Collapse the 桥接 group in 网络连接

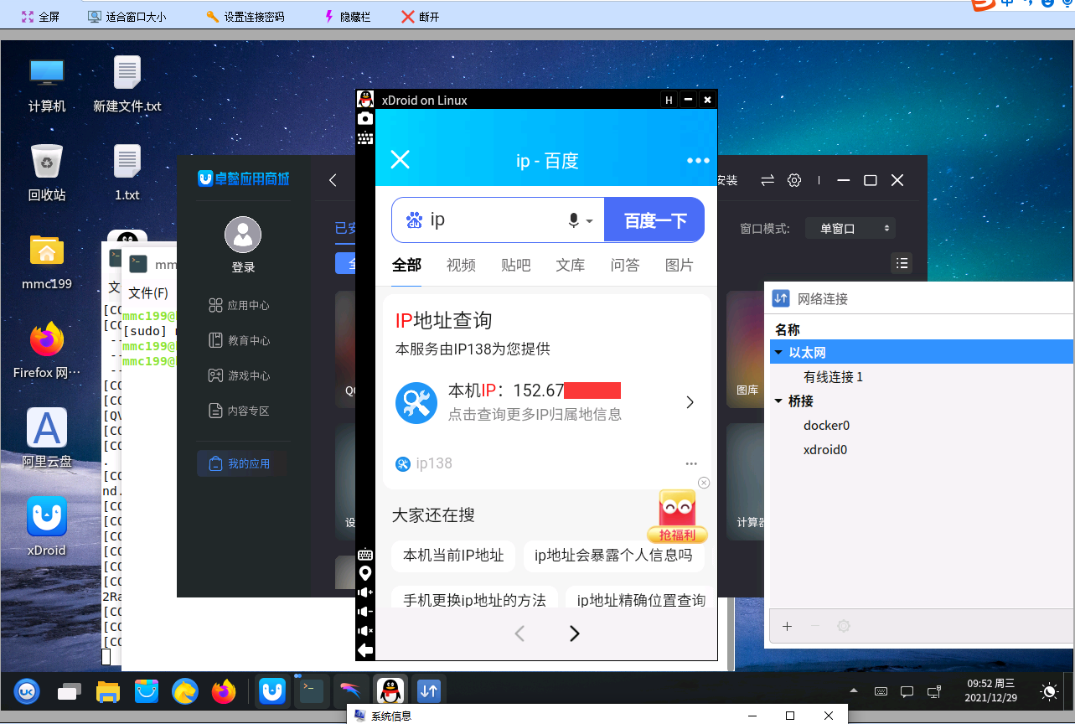779,401
